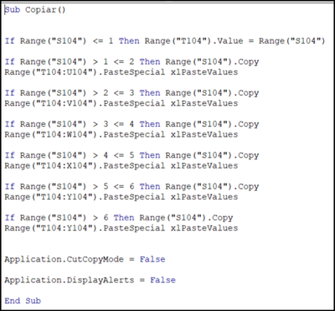The width and height of the screenshot is (335, 311).
Task: Click the line containing '> 2 <= 3 Then'
Action: pyautogui.click(x=131, y=93)
